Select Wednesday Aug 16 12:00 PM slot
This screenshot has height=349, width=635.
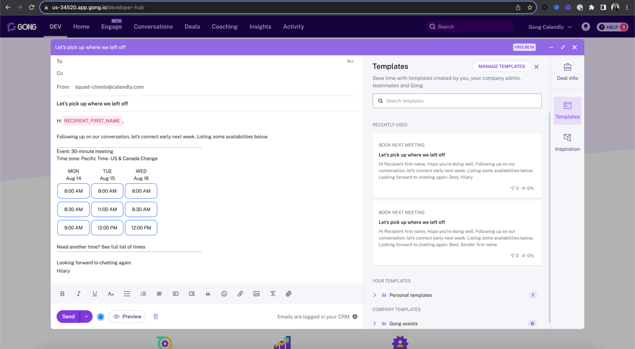click(141, 228)
